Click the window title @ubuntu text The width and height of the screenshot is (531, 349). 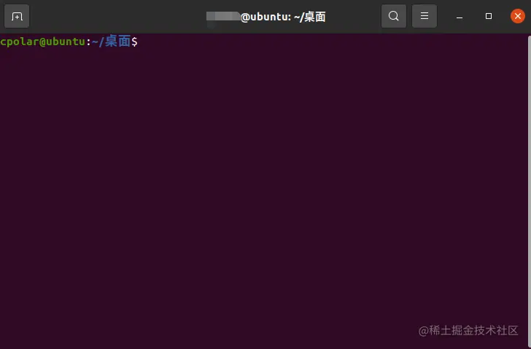tap(265, 17)
